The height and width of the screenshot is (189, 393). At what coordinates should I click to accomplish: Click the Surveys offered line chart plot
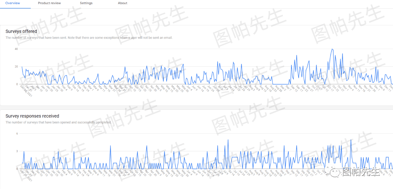click(207, 66)
